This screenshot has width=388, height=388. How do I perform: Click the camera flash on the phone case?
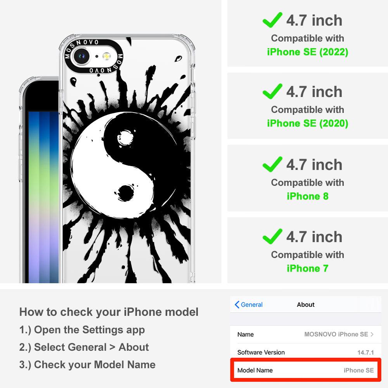[106, 56]
